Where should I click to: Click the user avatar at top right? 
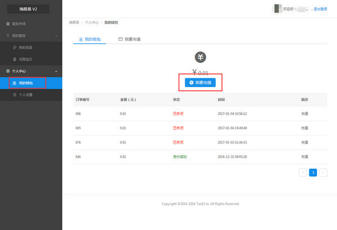(277, 9)
